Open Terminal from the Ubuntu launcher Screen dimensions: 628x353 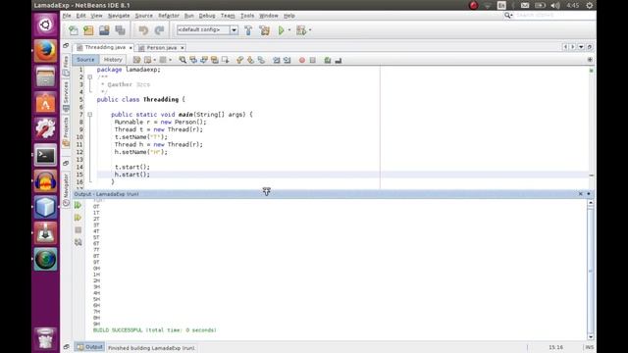[x=45, y=155]
